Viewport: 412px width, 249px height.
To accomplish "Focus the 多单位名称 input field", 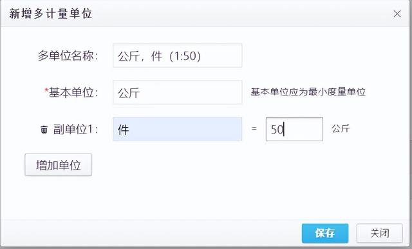I will point(178,55).
